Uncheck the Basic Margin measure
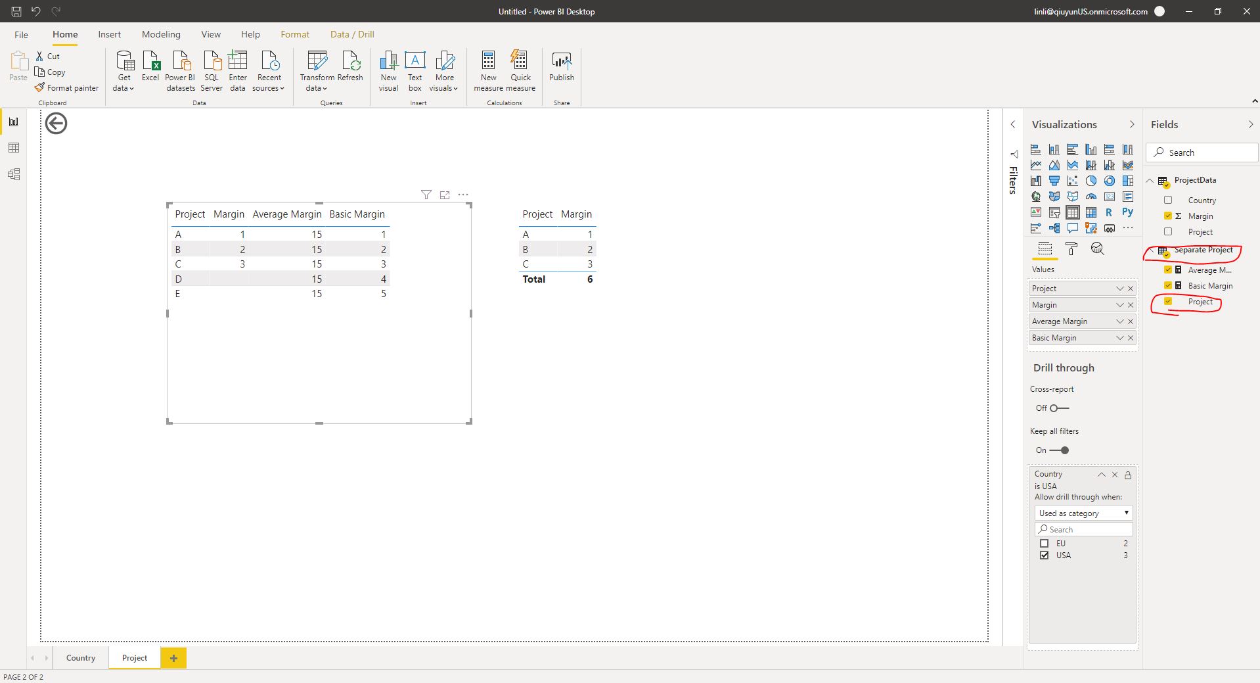1260x683 pixels. click(x=1168, y=285)
